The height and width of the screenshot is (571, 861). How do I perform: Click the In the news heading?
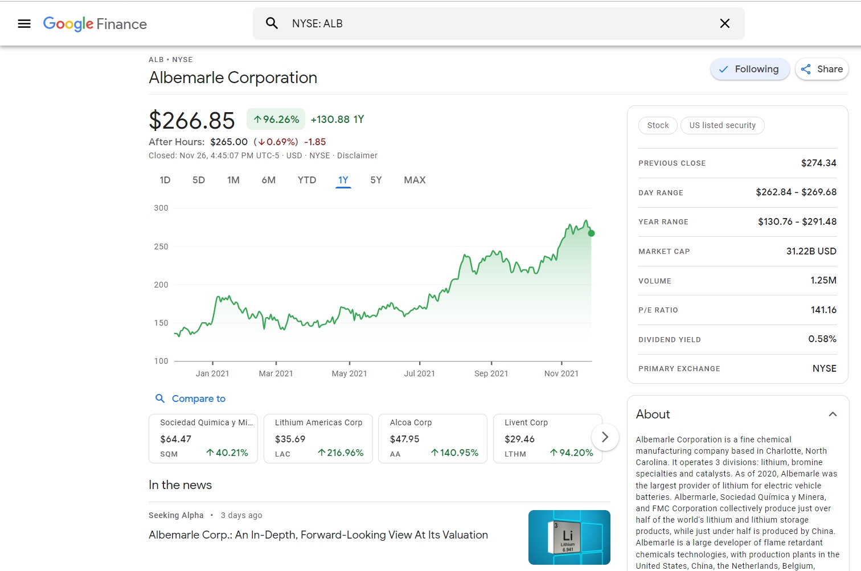coord(180,485)
